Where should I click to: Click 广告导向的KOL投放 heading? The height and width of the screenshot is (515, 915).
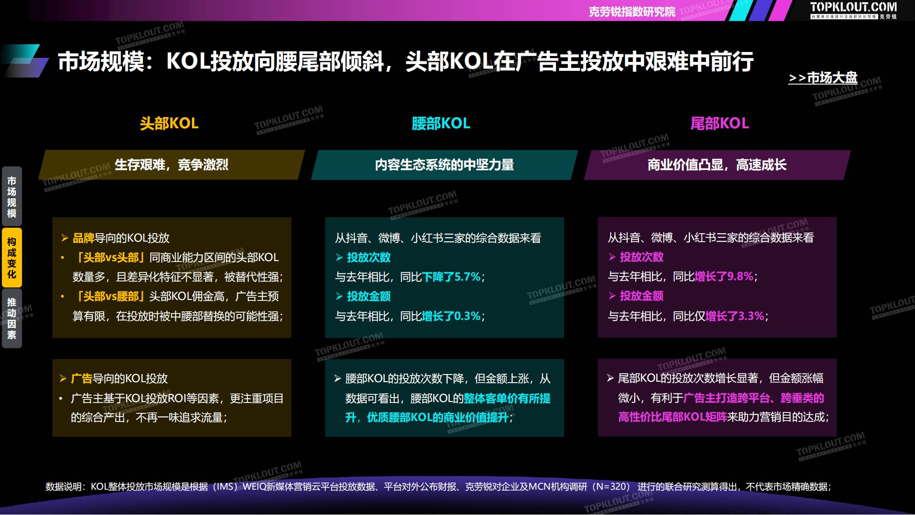coord(119,379)
